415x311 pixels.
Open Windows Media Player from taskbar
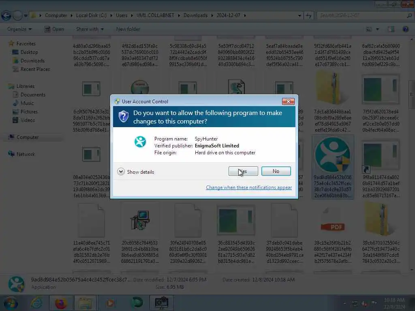point(110,303)
